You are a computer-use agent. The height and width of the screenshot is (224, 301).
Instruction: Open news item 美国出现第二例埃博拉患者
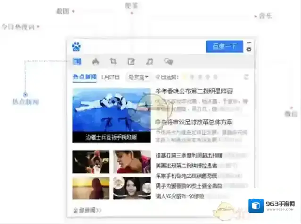click(x=186, y=166)
